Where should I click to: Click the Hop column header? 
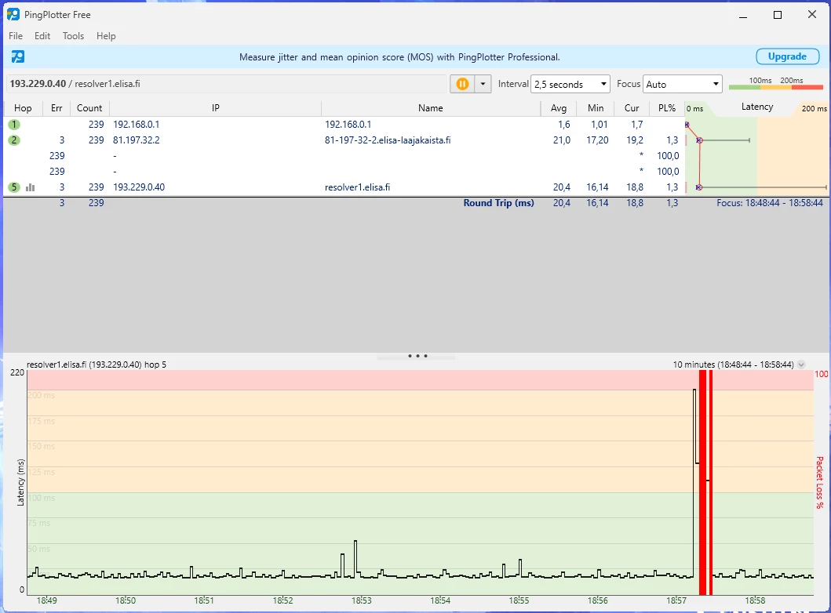point(23,108)
